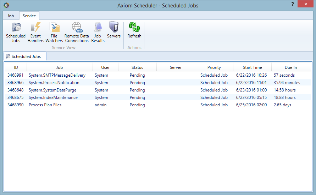Select the Service ribbon tab
This screenshot has height=195, width=316.
click(x=29, y=16)
